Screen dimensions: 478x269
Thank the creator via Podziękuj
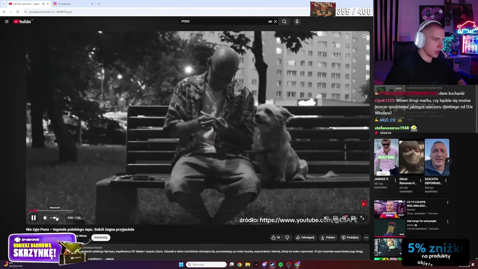[350, 237]
